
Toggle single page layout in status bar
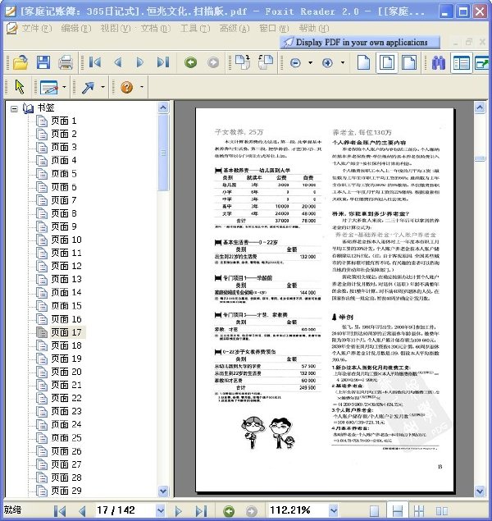pos(374,511)
